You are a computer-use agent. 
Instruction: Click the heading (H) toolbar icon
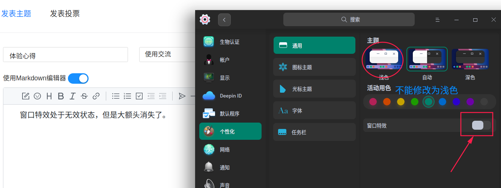click(49, 96)
